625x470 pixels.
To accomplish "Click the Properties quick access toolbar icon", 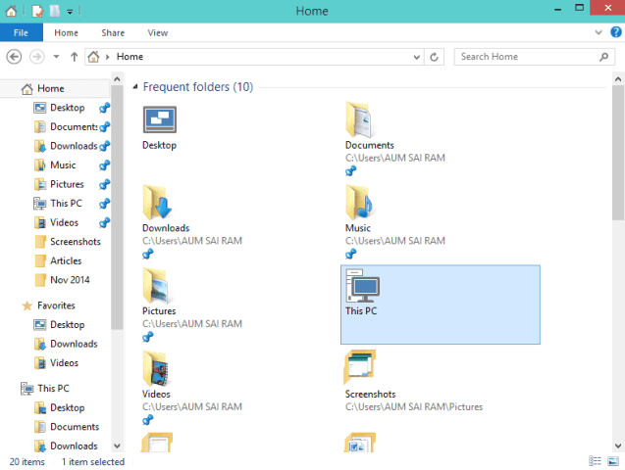I will pos(37,11).
